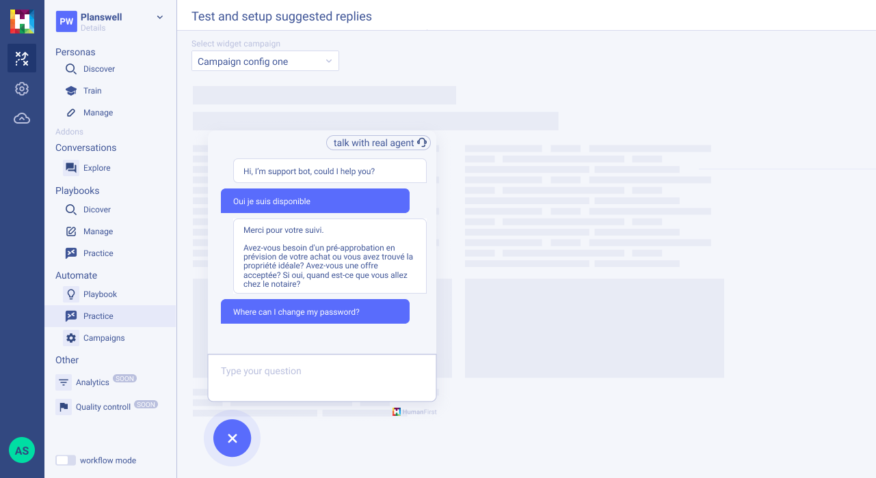This screenshot has width=876, height=478.
Task: Click the HumanFirst logo at top left
Action: point(21,21)
